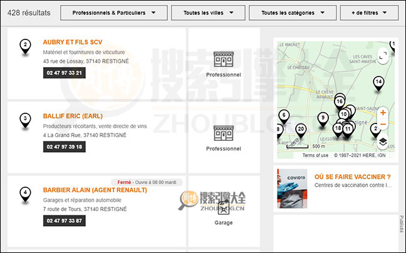Open Toutes les catégories dropdown
The image size is (406, 253).
(292, 13)
